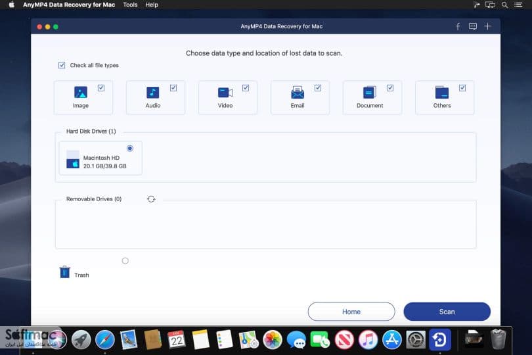The width and height of the screenshot is (532, 355).
Task: Click the Trash label text
Action: pyautogui.click(x=81, y=275)
